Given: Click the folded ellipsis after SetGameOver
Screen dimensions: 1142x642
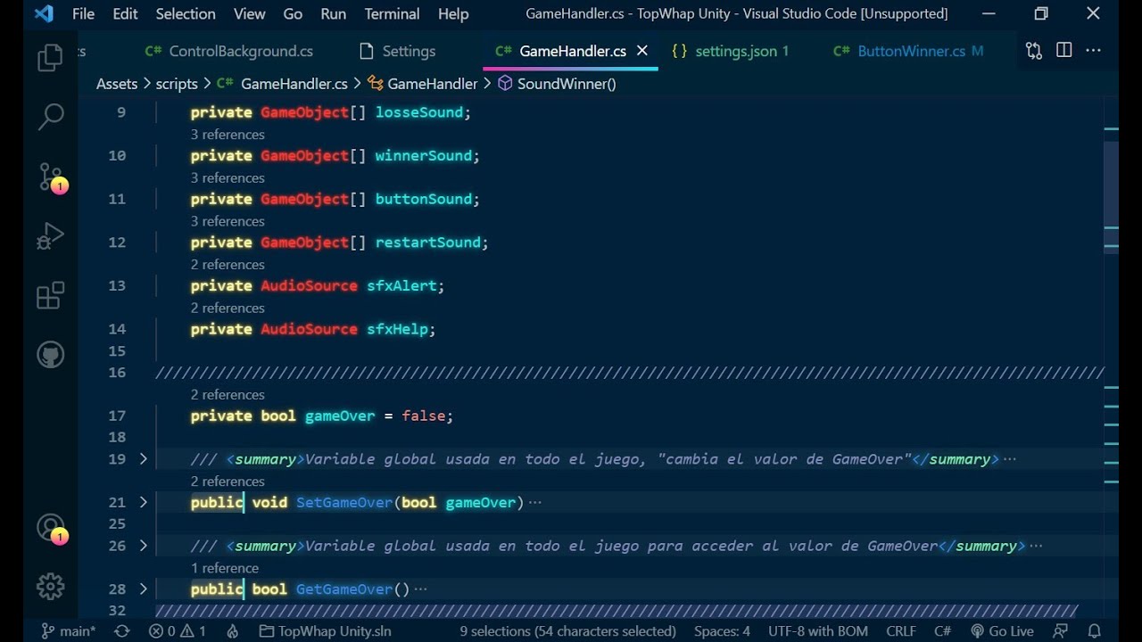Looking at the screenshot, I should 534,503.
